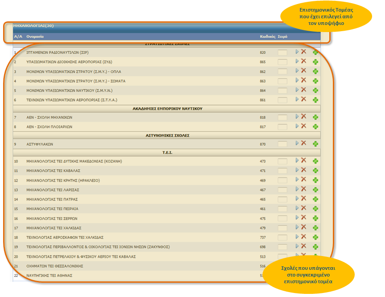Click blue arrow on Σ.Τ.Υ.Α. row
This screenshot has width=385, height=297.
[297, 99]
